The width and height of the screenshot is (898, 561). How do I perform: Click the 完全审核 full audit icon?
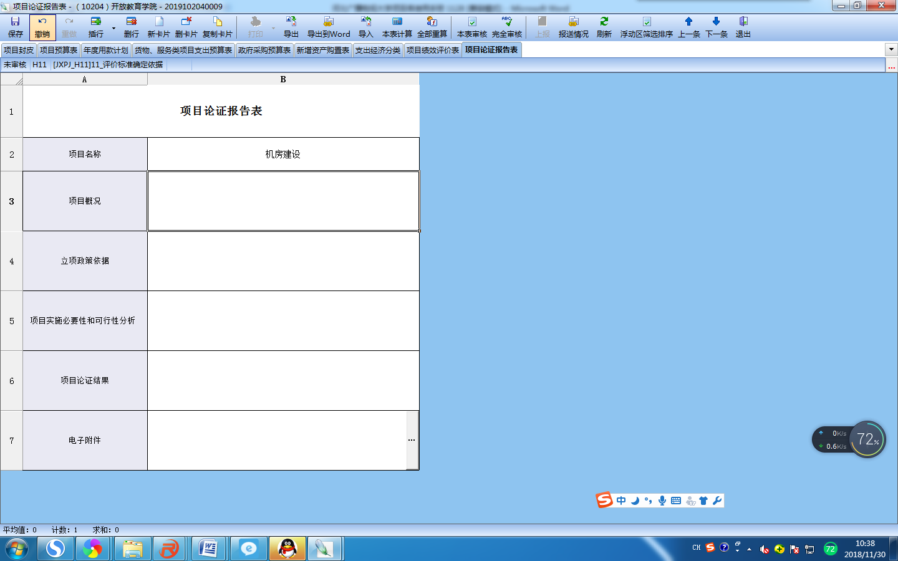(x=506, y=27)
